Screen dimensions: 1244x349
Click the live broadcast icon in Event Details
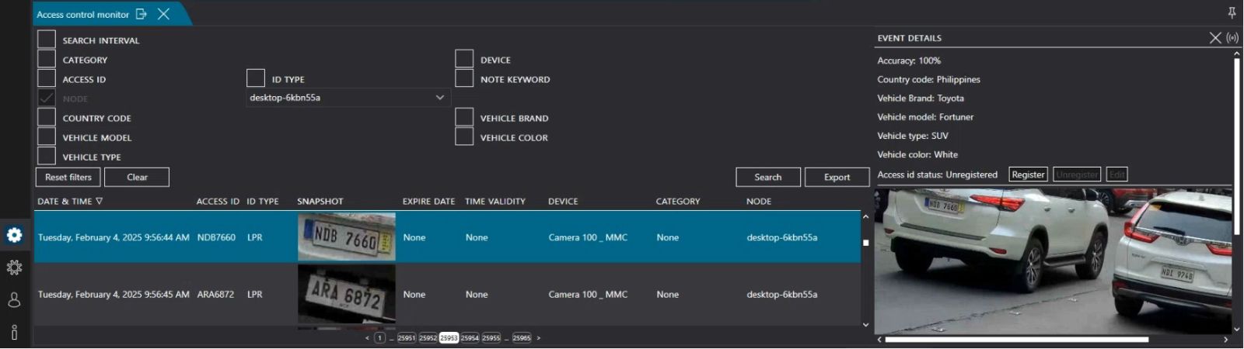(1232, 37)
